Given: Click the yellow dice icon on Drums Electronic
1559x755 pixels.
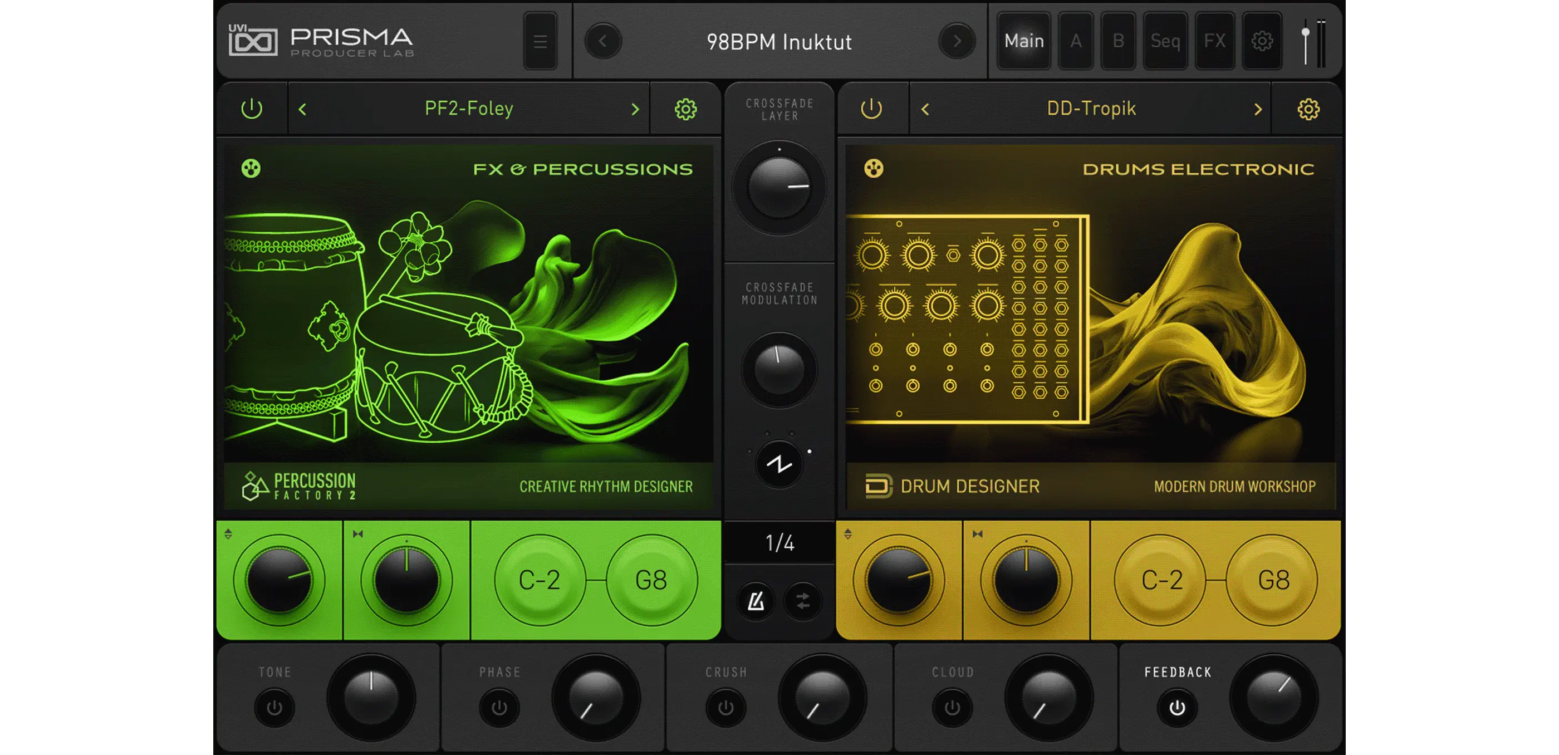Looking at the screenshot, I should 873,168.
